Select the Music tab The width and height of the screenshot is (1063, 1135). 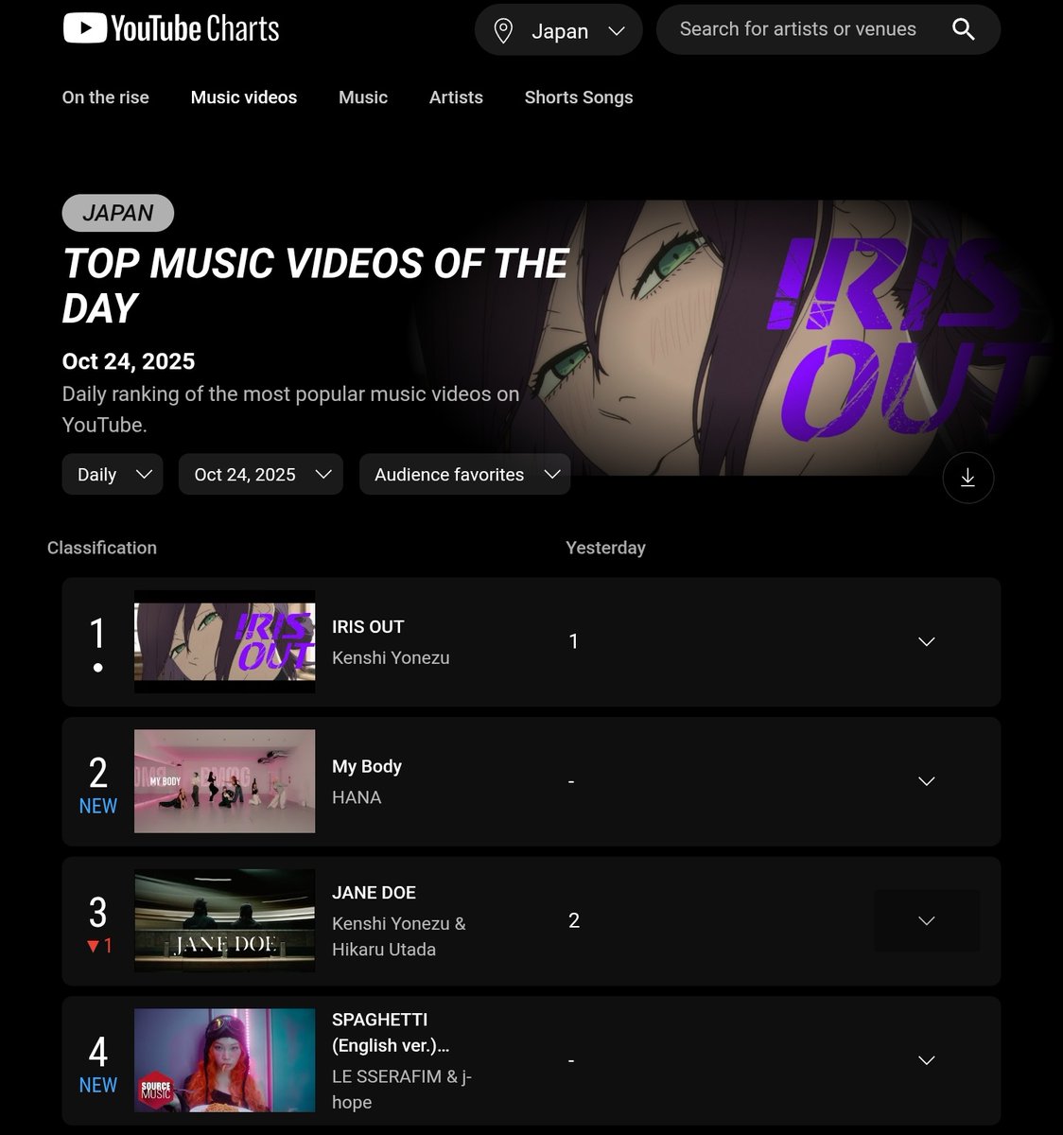click(363, 97)
